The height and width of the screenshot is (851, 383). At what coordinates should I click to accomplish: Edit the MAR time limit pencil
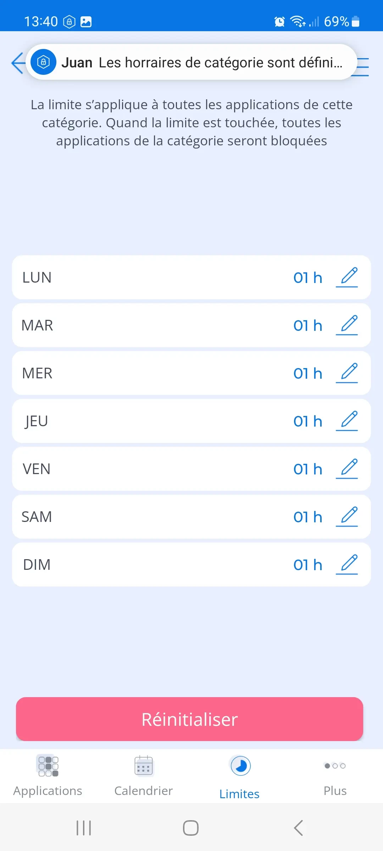347,325
